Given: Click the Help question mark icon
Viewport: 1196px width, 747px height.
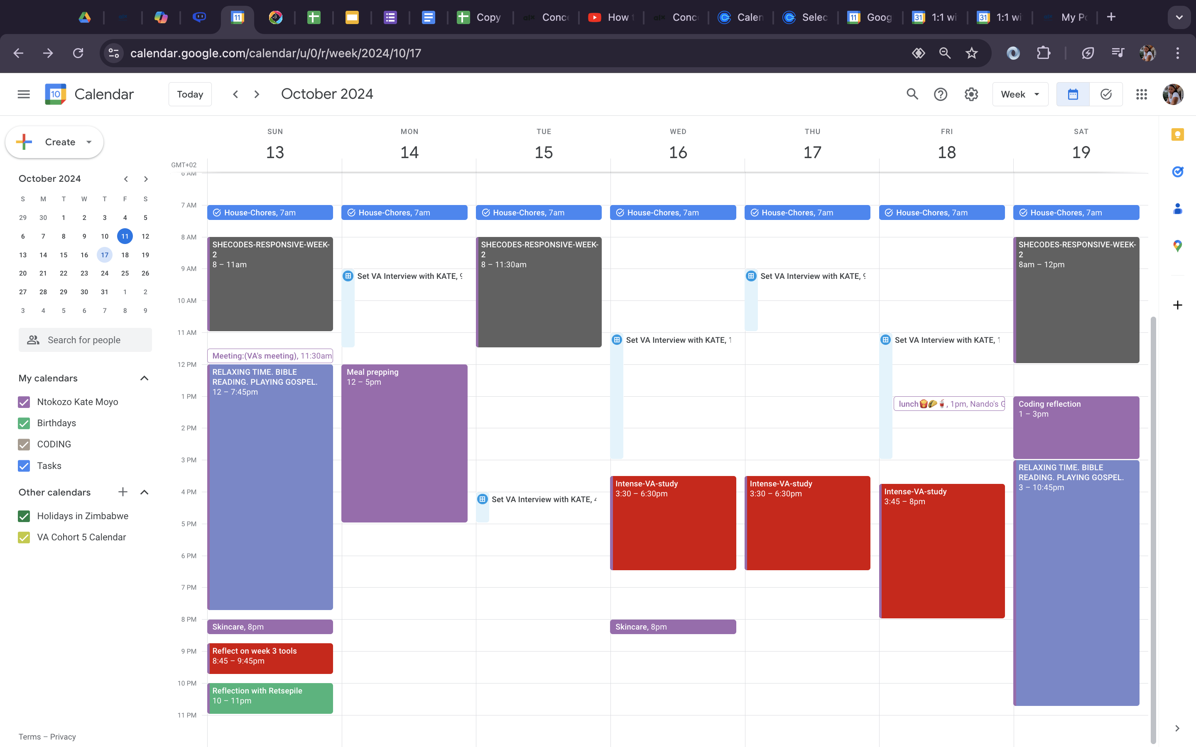Looking at the screenshot, I should [x=939, y=94].
